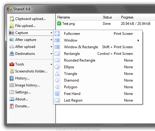Click the Rectangle shape icon
The image size is (155, 131).
point(57,54)
